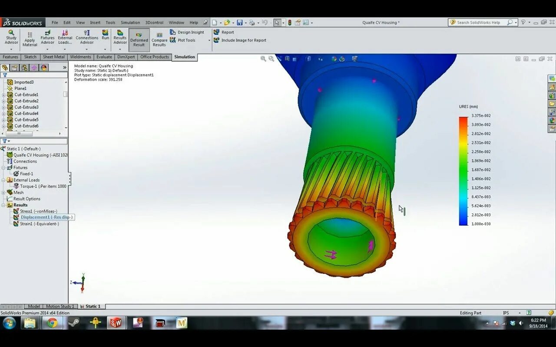Viewport: 556px width, 347px height.
Task: Open the DisplayManager tab
Action: pyautogui.click(x=43, y=68)
